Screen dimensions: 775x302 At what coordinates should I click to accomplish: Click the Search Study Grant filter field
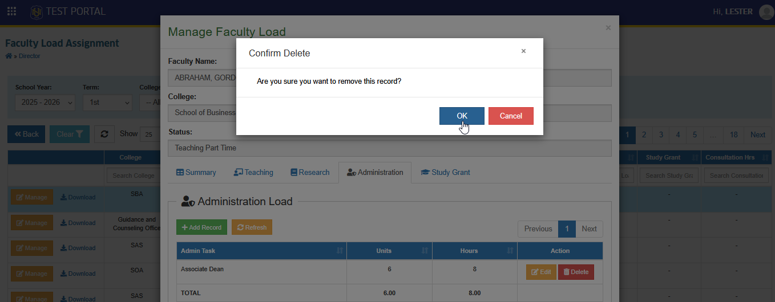(669, 176)
